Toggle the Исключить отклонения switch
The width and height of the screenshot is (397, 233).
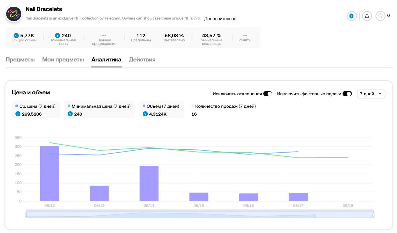click(x=267, y=94)
